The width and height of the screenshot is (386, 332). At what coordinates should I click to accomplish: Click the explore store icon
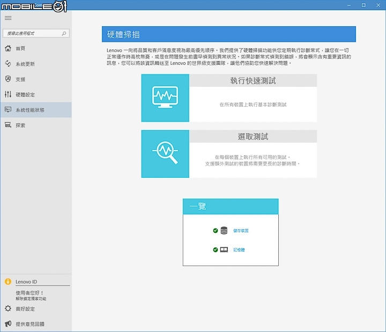(x=8, y=125)
